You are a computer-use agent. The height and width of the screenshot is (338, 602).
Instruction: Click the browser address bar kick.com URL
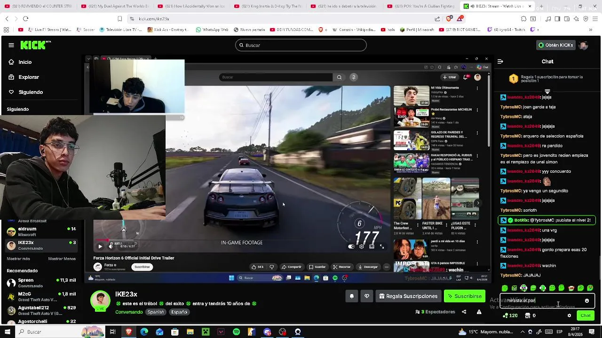(154, 19)
